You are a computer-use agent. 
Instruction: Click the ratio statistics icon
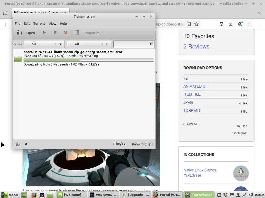pyautogui.click(x=150, y=144)
